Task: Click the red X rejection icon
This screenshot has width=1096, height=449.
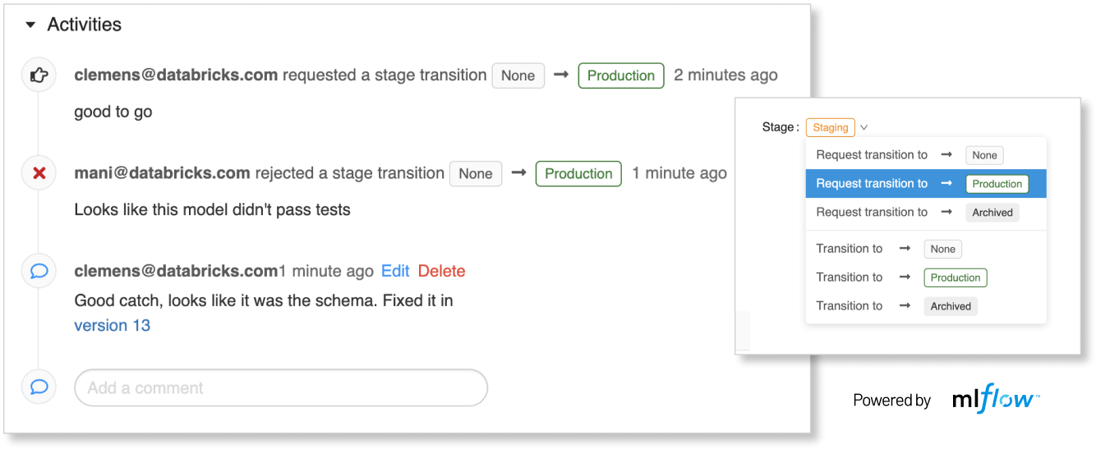Action: (39, 173)
